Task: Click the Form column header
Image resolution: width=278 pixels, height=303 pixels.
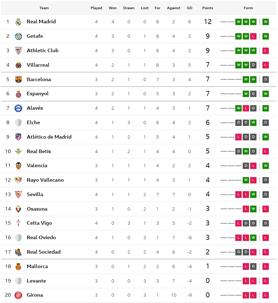Action: [248, 8]
